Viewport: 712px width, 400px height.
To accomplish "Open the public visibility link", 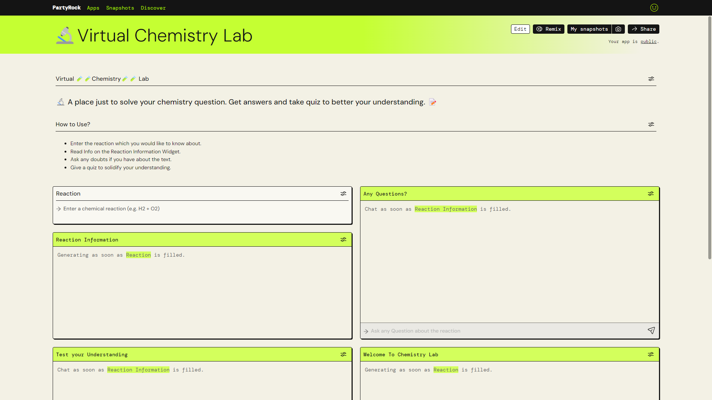I will click(649, 41).
